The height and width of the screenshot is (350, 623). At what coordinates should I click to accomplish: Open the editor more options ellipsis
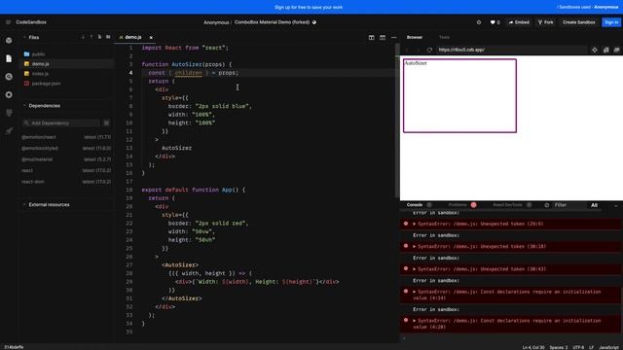point(393,37)
